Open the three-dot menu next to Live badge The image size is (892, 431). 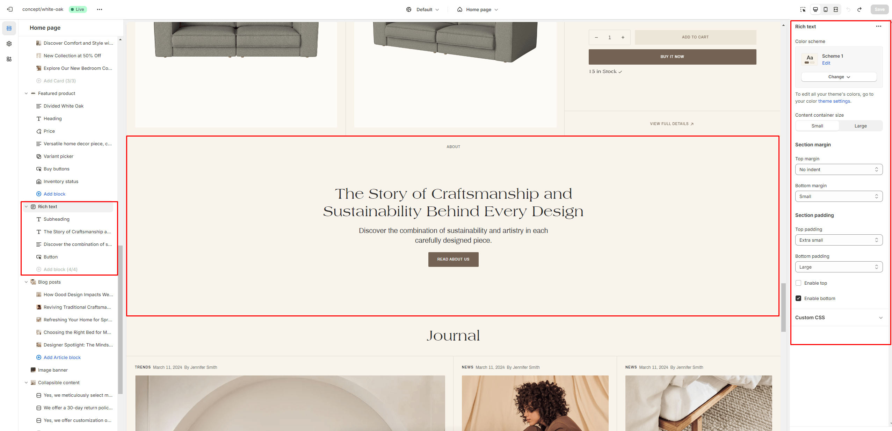click(x=100, y=9)
